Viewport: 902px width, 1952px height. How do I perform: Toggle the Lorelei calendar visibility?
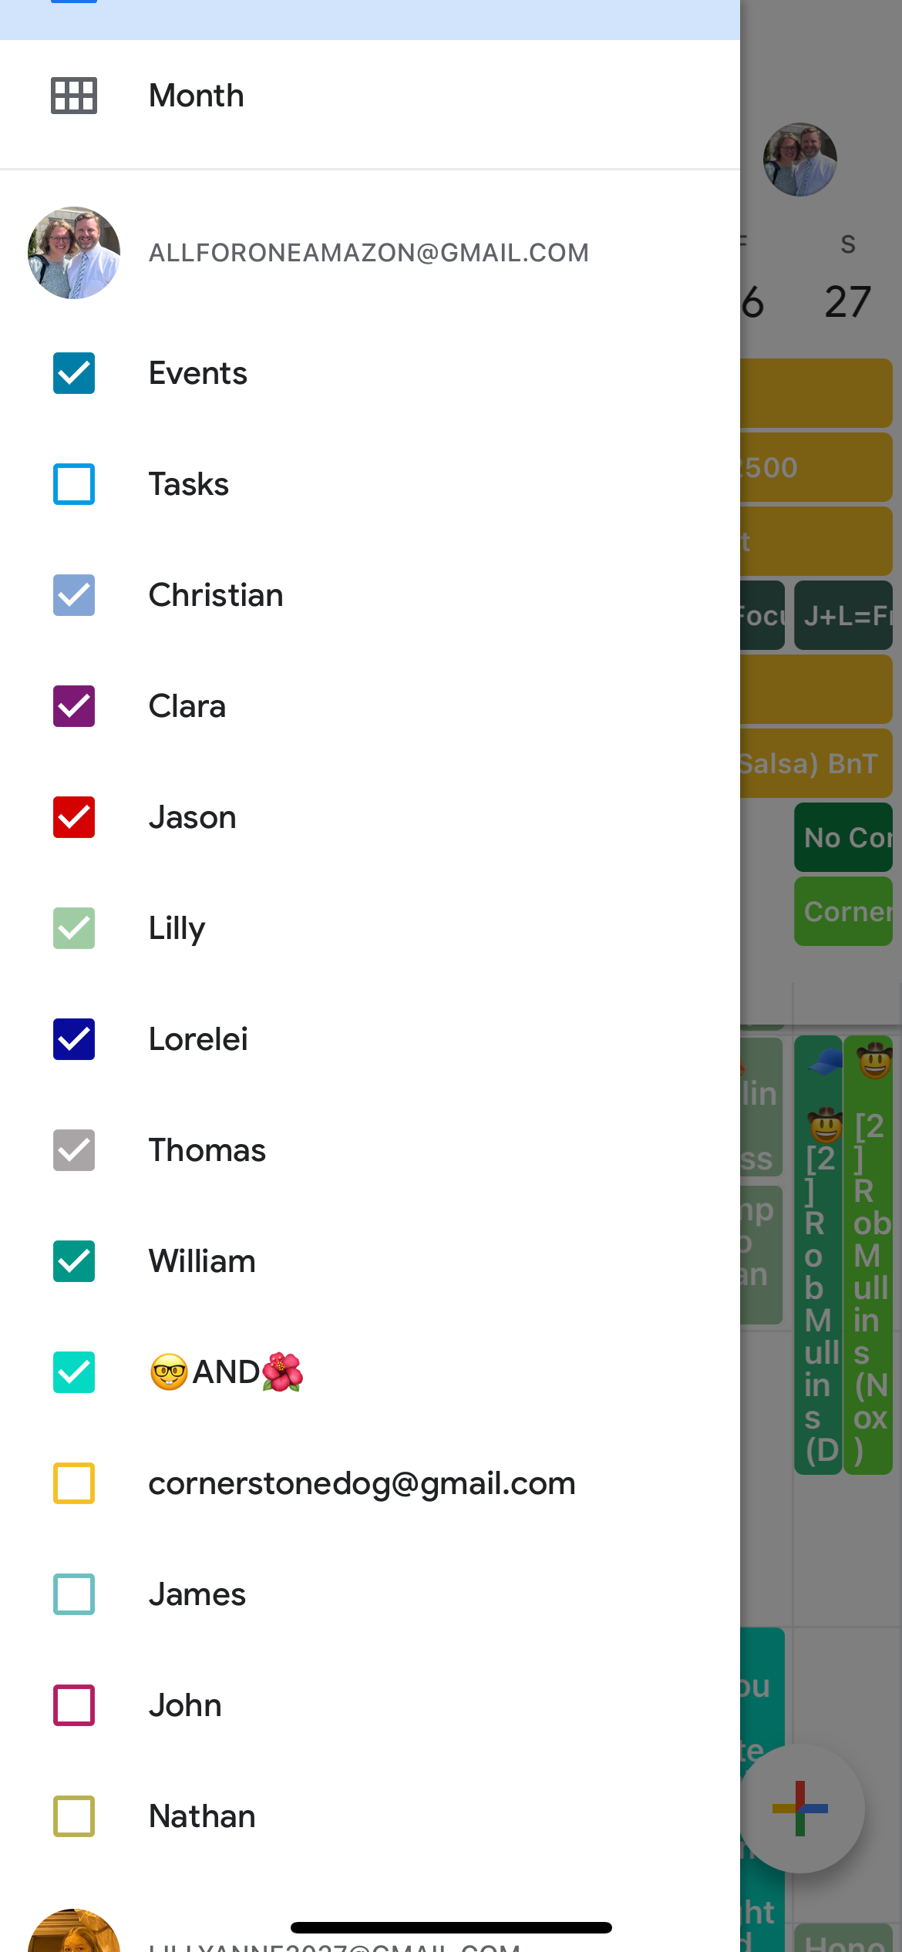[74, 1039]
